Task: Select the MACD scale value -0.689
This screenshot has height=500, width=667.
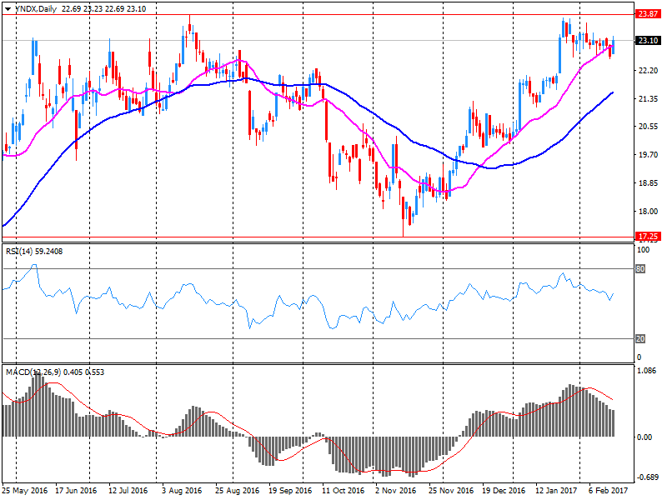Action: tap(649, 477)
